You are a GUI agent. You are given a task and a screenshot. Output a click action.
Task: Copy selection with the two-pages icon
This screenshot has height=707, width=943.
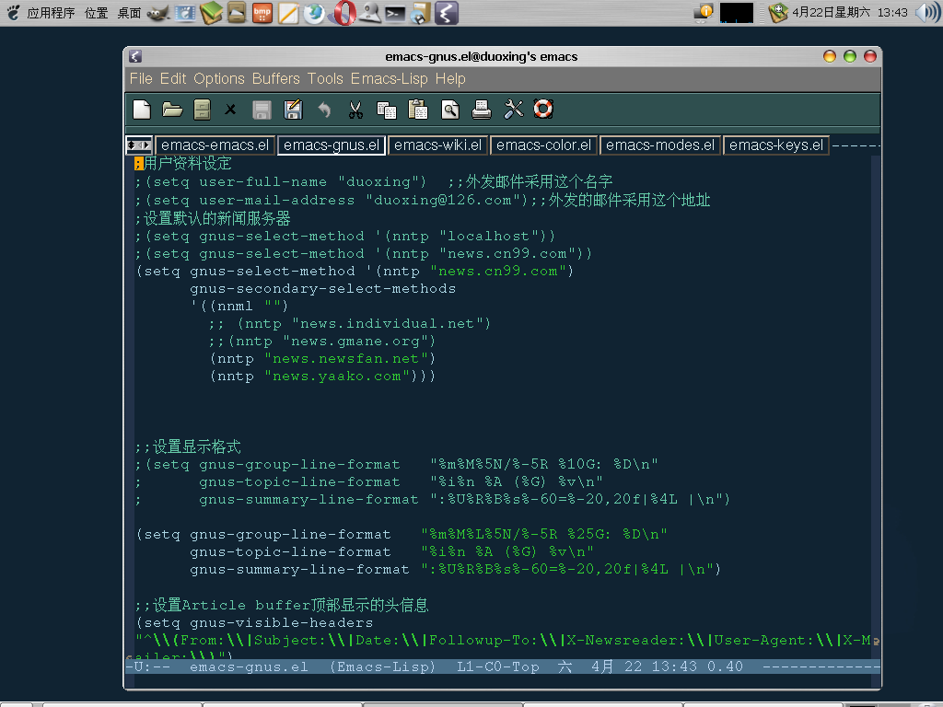point(386,110)
